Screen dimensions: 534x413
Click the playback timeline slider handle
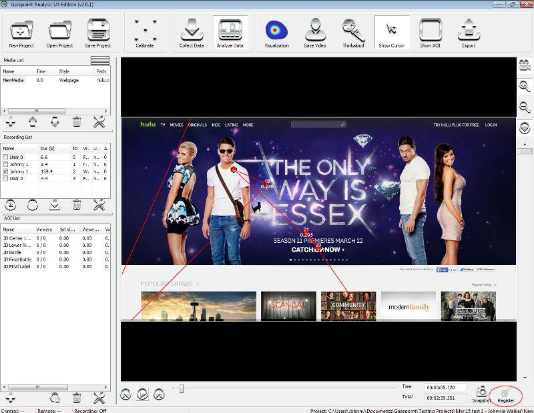[x=182, y=388]
